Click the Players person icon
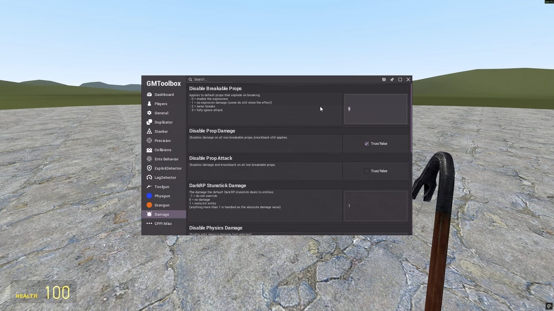 [x=149, y=104]
